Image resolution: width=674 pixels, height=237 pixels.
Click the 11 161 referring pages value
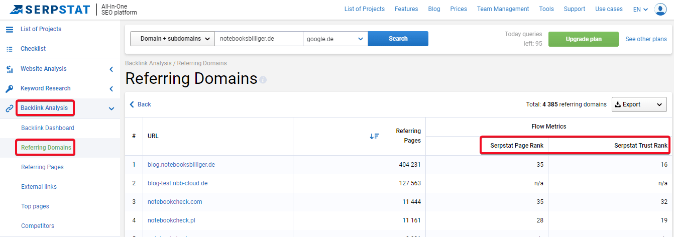(x=411, y=220)
